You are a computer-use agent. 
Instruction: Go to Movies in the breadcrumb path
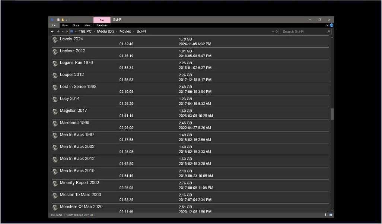[125, 32]
